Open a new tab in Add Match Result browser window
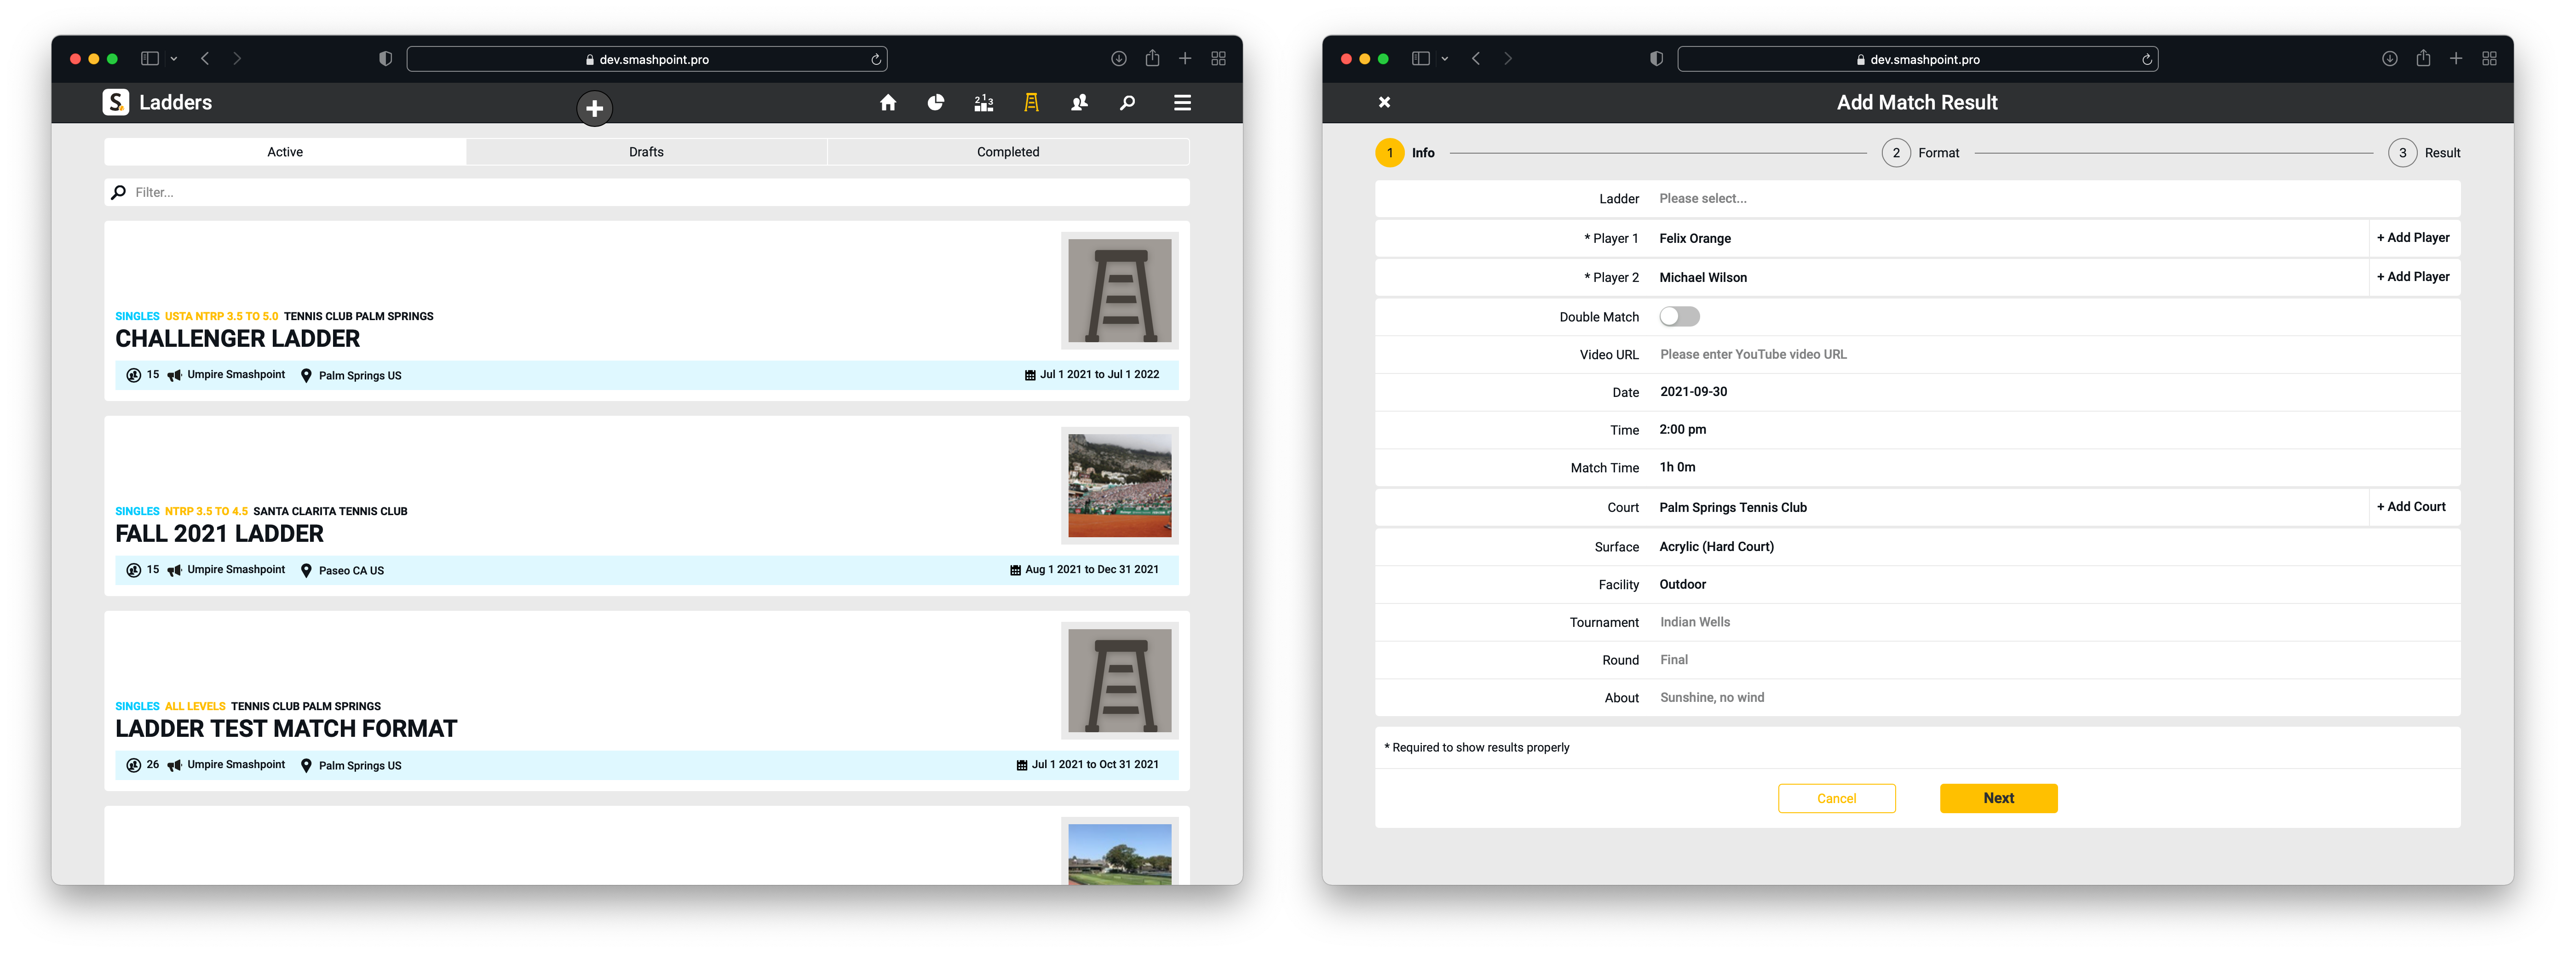Viewport: 2576px width, 953px height. pos(2456,59)
